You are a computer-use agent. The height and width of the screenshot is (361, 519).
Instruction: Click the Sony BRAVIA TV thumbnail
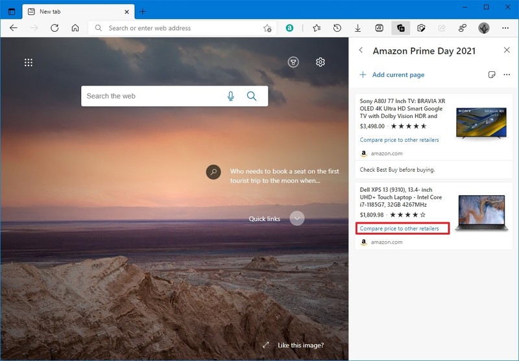[x=481, y=122]
